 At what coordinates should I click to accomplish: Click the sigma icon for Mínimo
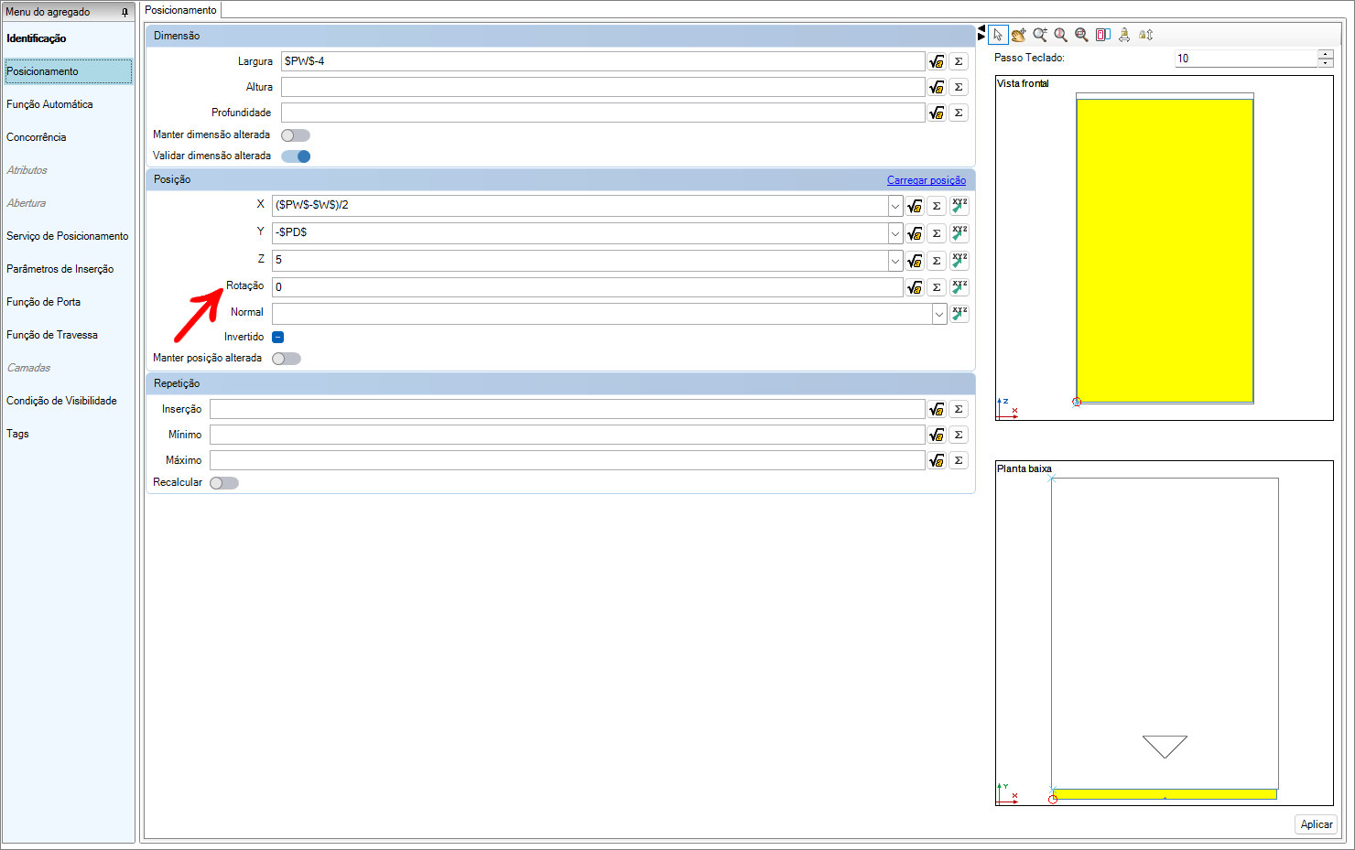(959, 435)
